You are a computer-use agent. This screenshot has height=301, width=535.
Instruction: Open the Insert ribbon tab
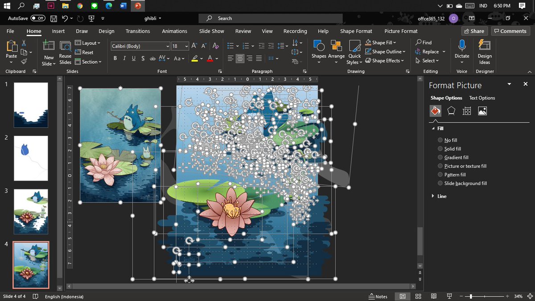tap(58, 31)
